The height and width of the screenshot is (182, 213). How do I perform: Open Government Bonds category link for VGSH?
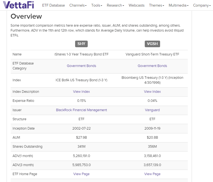pos(152,66)
